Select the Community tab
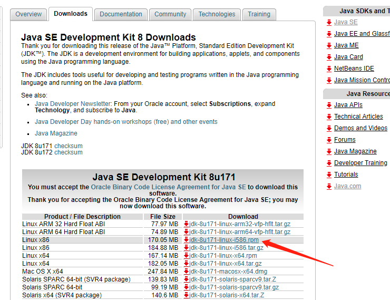 pyautogui.click(x=170, y=14)
